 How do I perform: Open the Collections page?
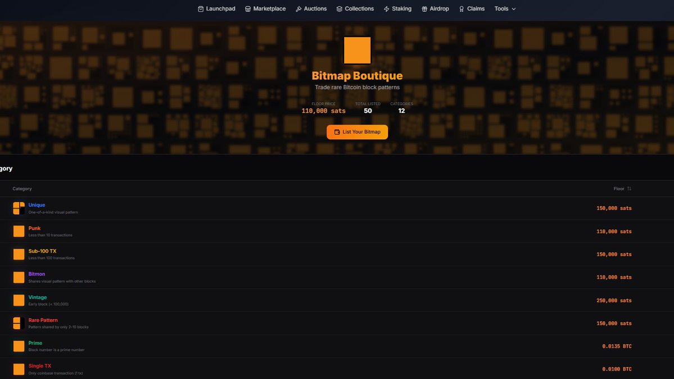point(355,8)
